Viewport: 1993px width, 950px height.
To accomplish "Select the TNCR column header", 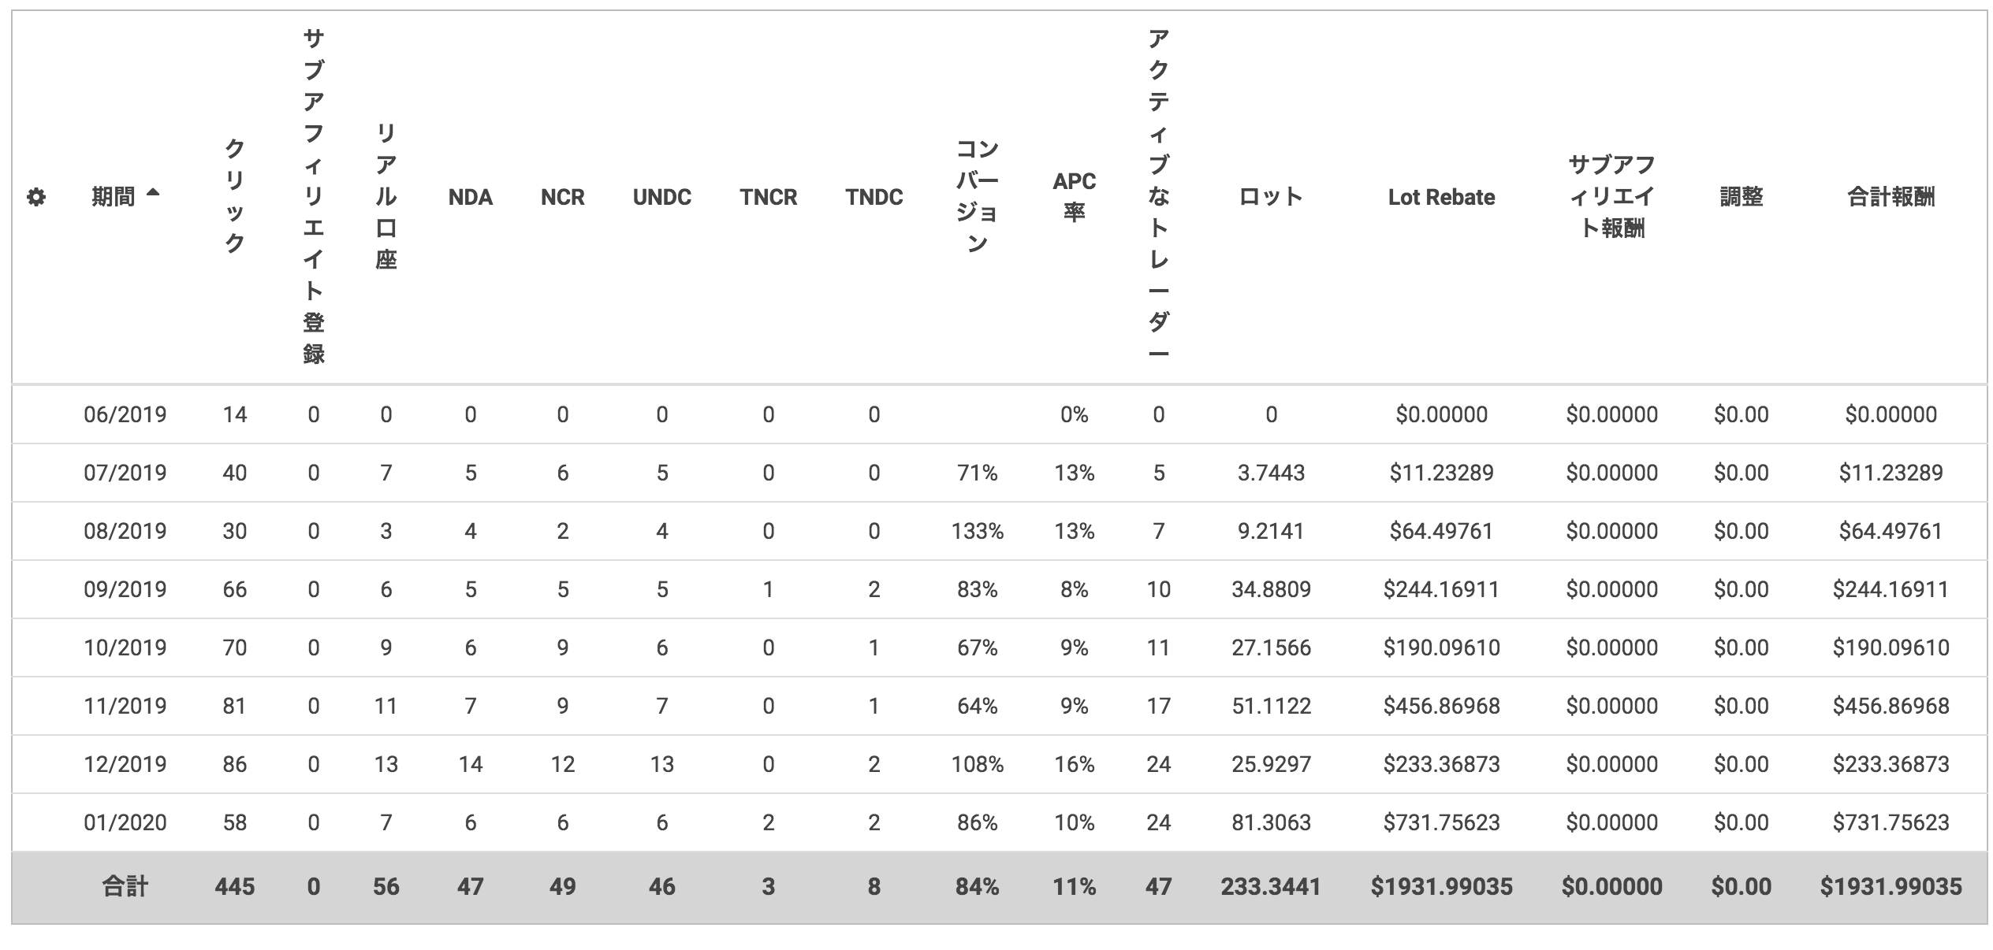I will coord(768,197).
